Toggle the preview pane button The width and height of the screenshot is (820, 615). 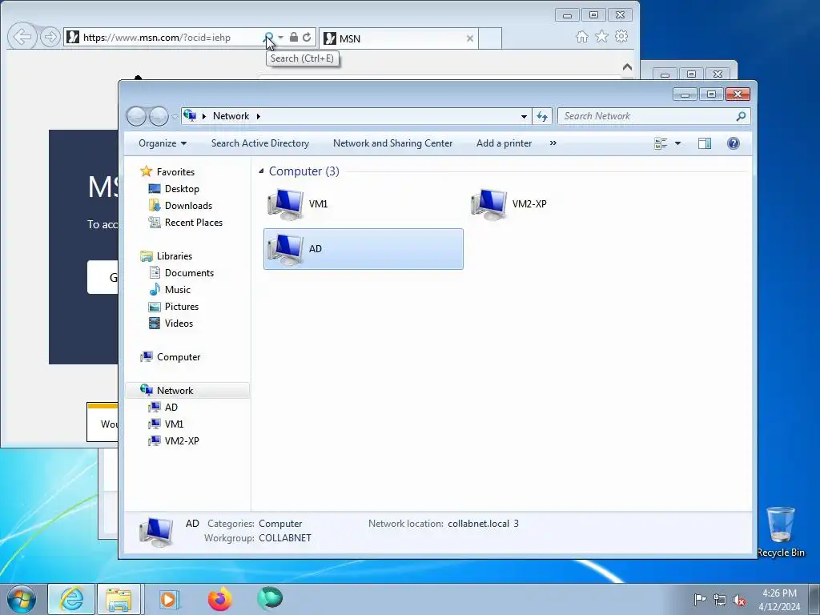pyautogui.click(x=705, y=143)
